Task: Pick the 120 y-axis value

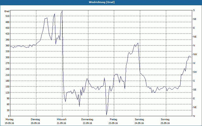Action: coord(8,92)
